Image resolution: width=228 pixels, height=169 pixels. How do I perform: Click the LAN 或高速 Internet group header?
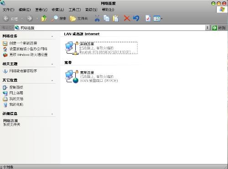tap(82, 34)
